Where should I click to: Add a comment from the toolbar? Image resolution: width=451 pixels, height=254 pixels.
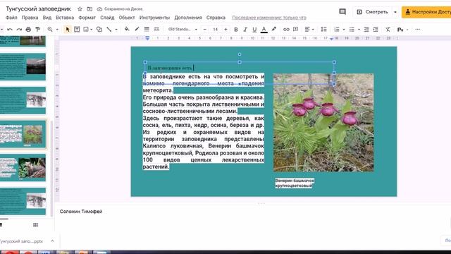click(296, 30)
